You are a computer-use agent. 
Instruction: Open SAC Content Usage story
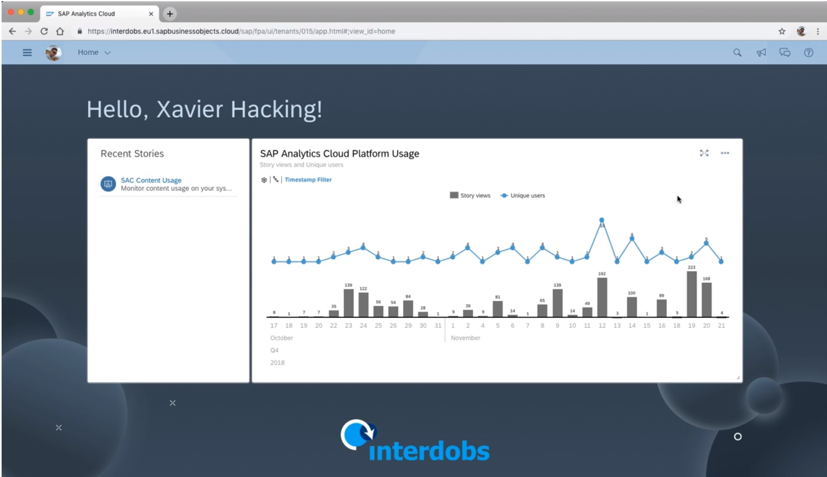pyautogui.click(x=151, y=180)
